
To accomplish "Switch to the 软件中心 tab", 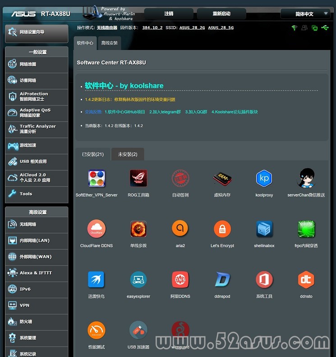I will (85, 43).
